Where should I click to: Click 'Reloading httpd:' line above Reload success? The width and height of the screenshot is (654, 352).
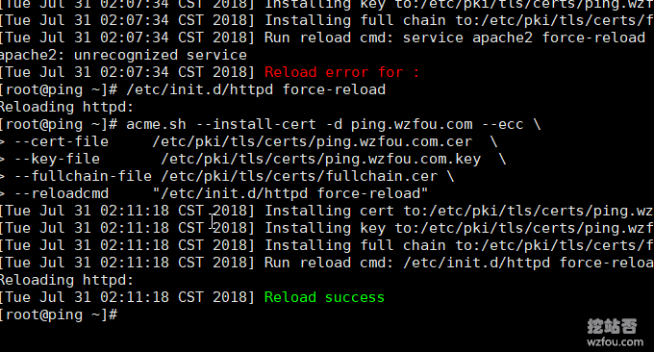(66, 280)
